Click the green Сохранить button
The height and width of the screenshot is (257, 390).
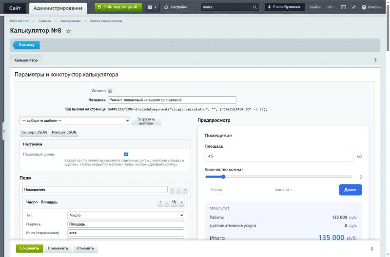coord(29,248)
